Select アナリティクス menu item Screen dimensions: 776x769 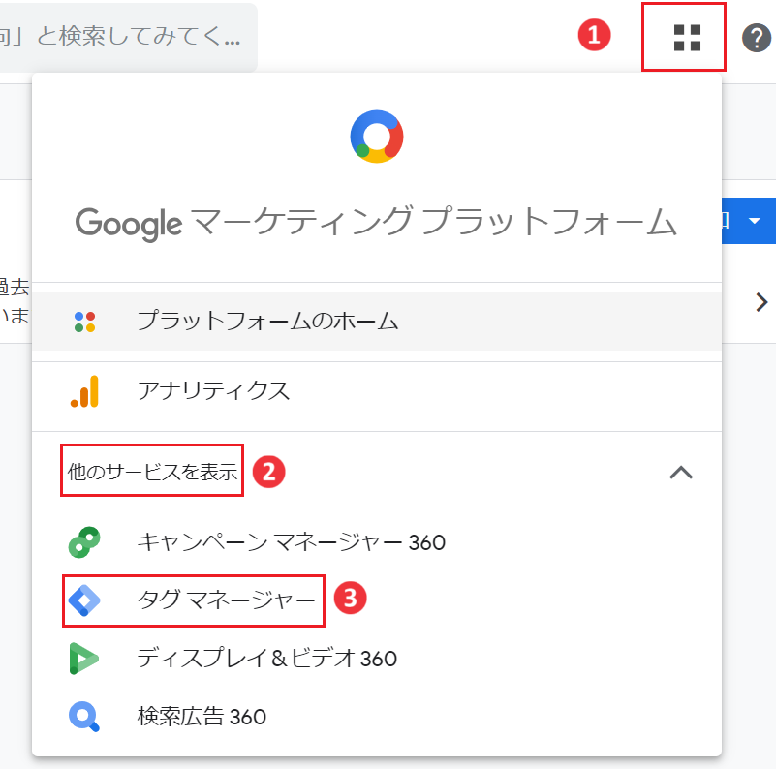[377, 391]
